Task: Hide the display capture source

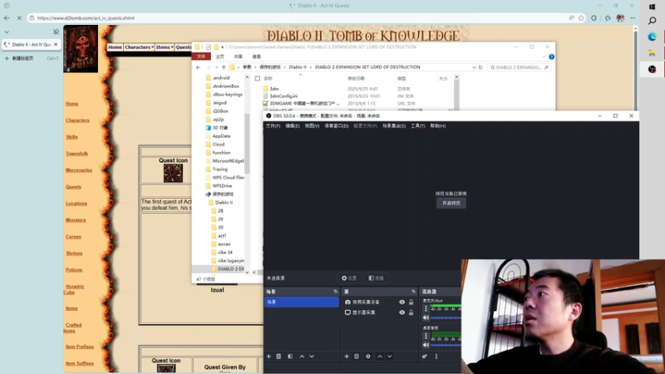Action: tap(401, 312)
